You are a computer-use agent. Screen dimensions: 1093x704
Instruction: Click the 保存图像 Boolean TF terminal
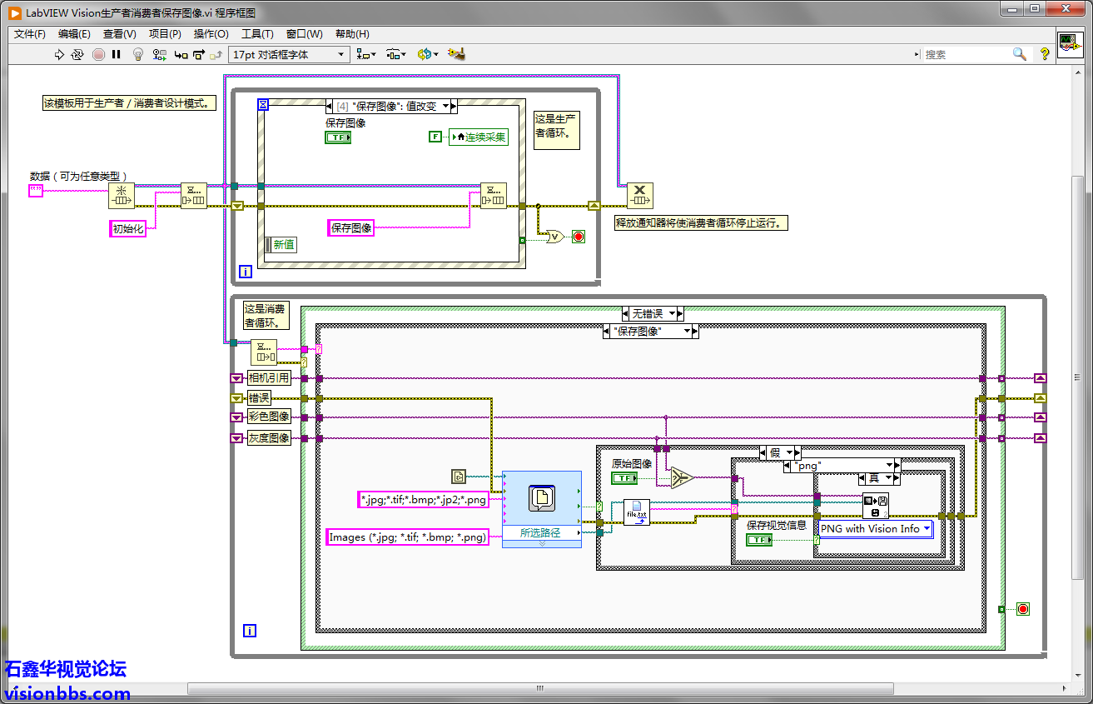(x=338, y=137)
